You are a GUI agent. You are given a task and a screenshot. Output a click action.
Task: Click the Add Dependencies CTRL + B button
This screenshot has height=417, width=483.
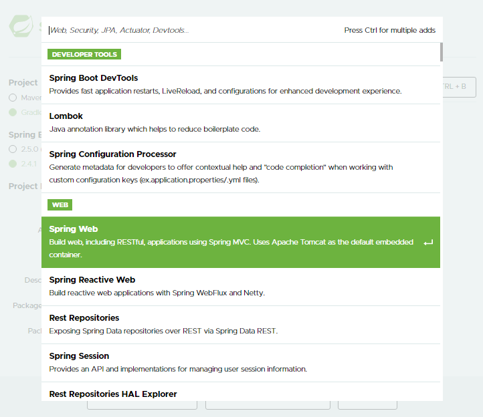(x=460, y=87)
